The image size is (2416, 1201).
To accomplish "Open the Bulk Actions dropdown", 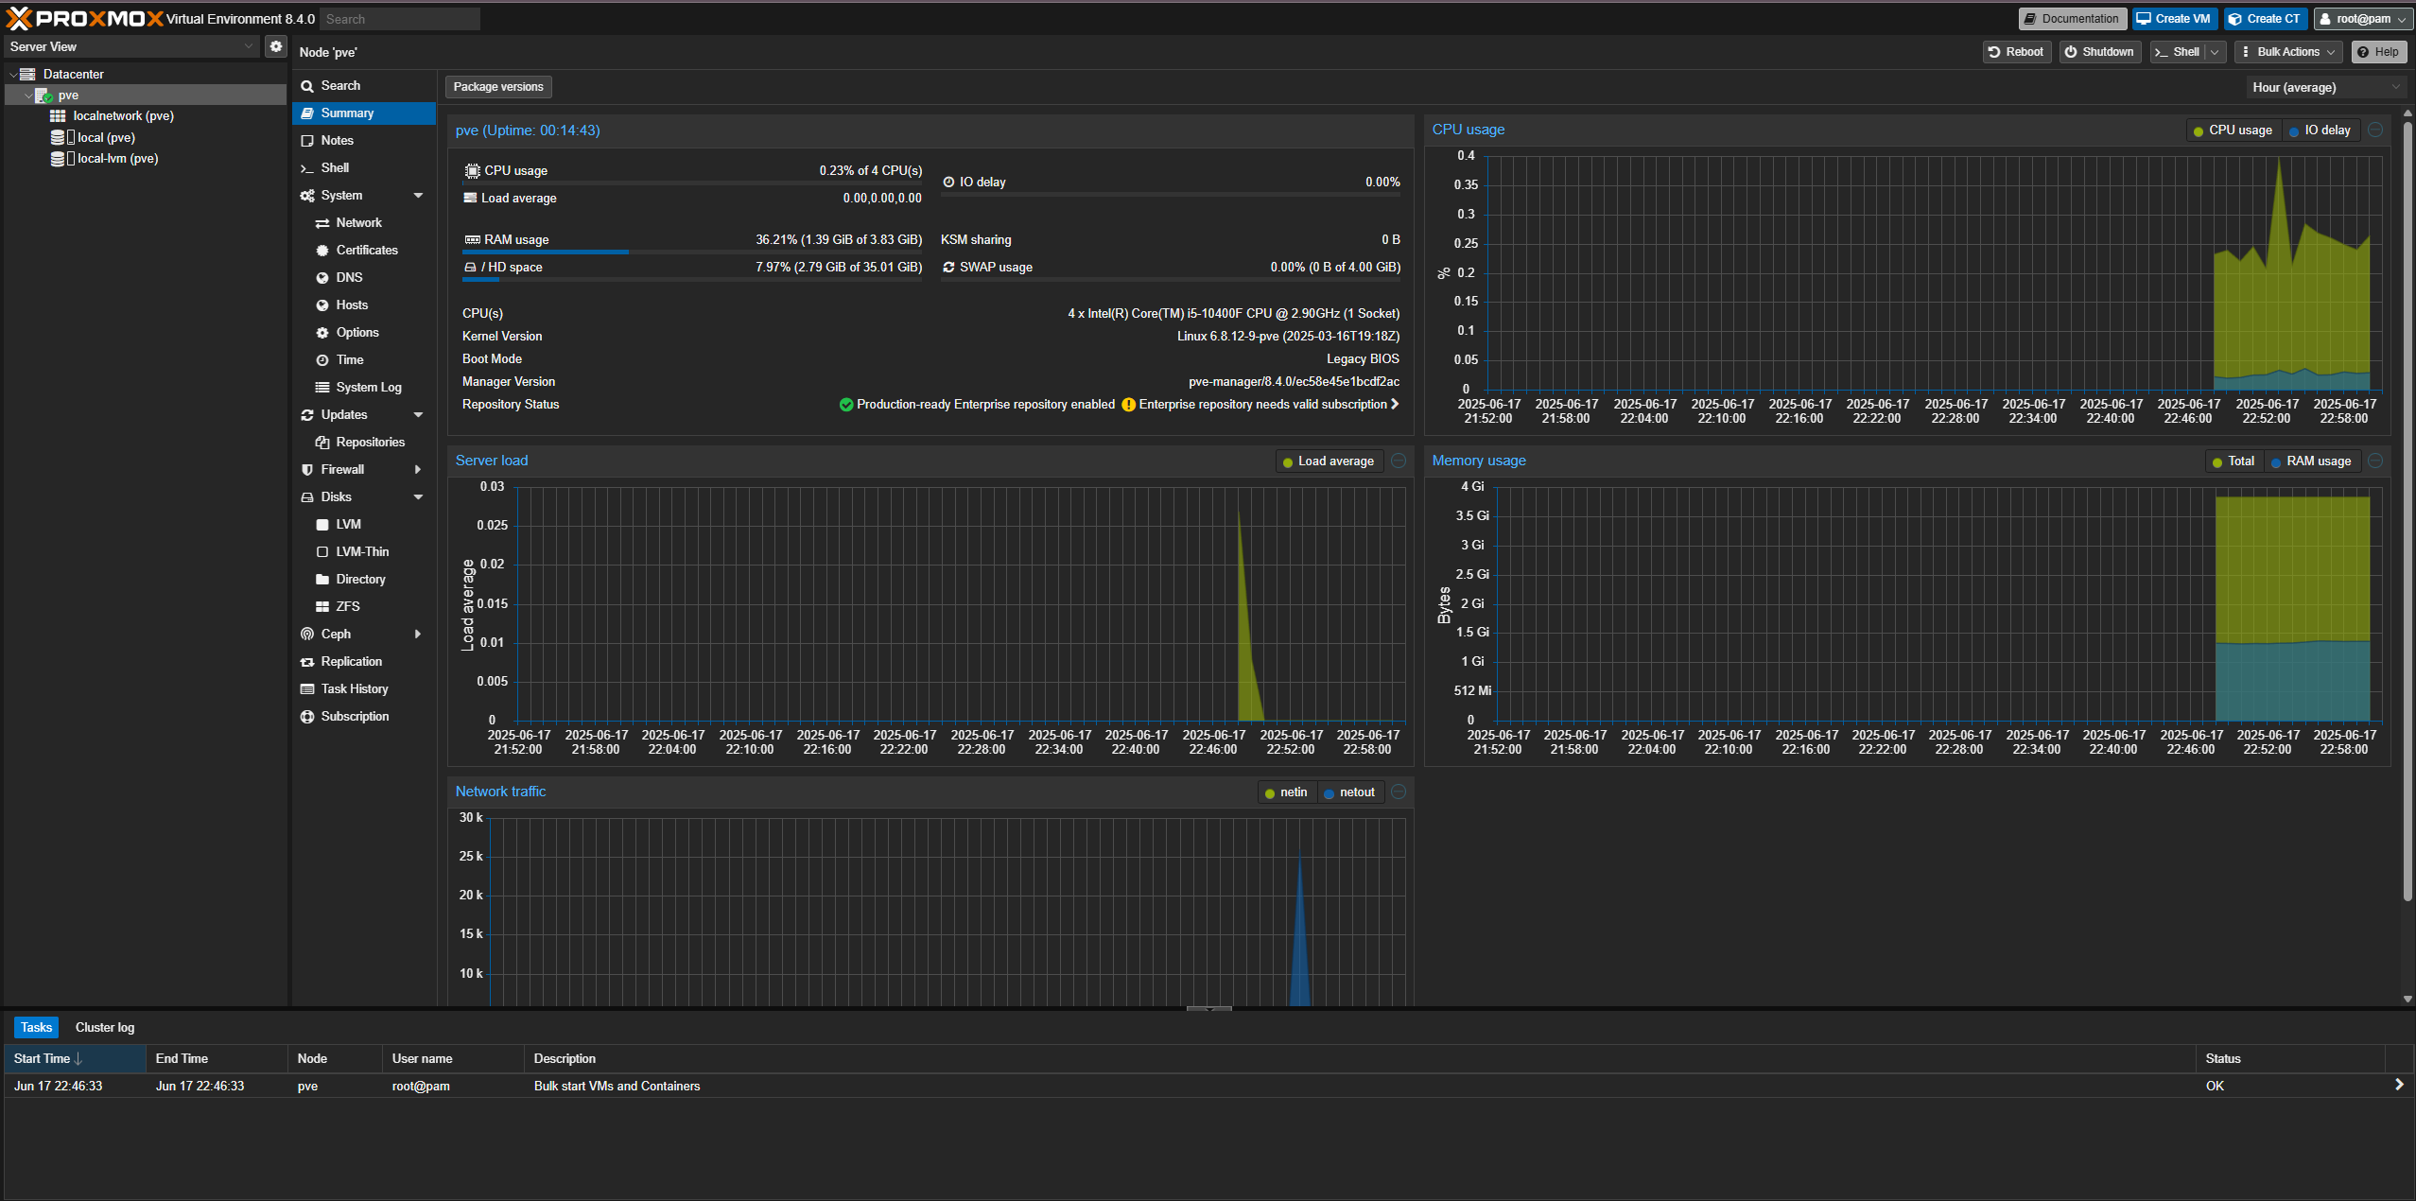I will coord(2289,52).
